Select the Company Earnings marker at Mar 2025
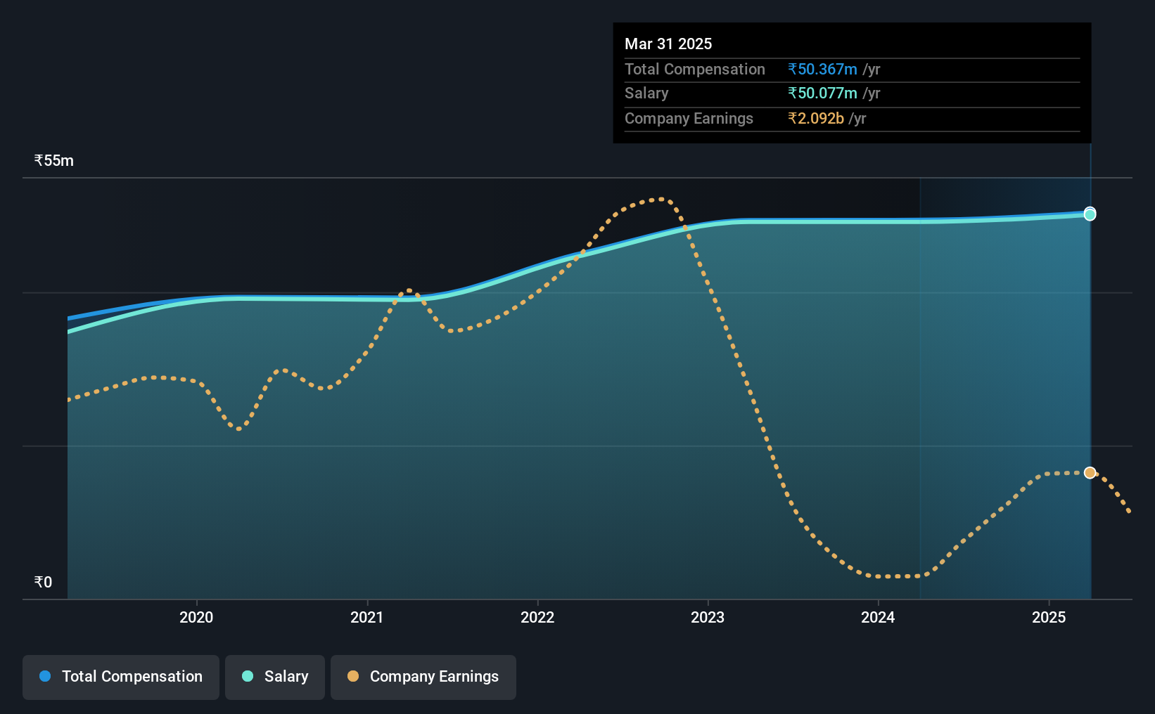 pyautogui.click(x=1090, y=472)
